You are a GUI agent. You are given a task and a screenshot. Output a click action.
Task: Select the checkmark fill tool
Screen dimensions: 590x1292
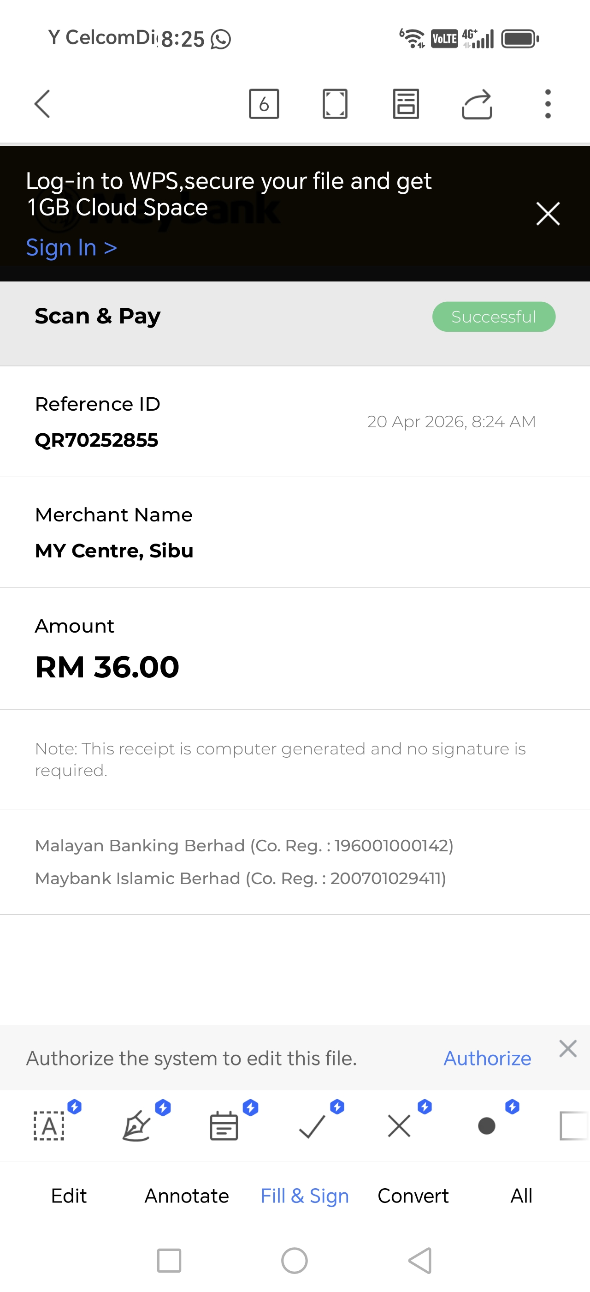(x=312, y=1125)
